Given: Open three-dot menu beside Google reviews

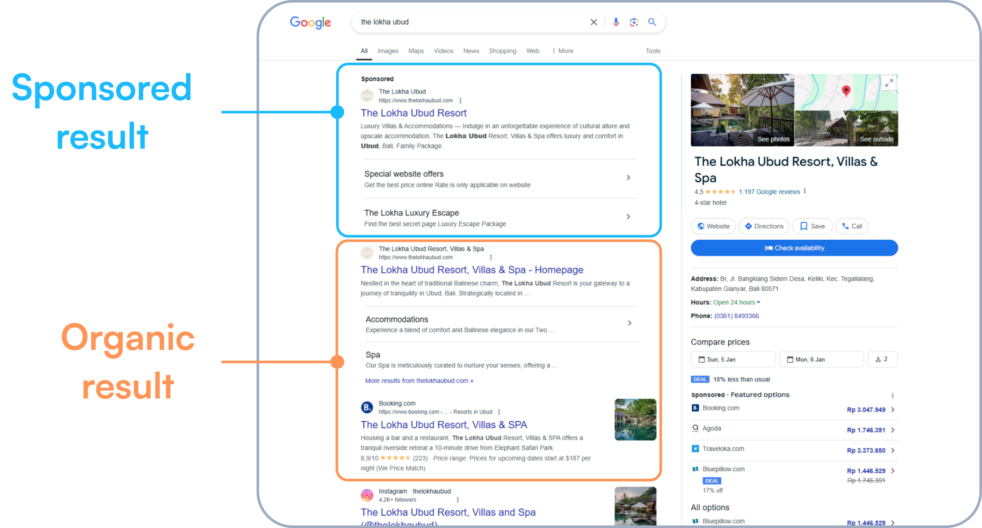Looking at the screenshot, I should pos(805,191).
